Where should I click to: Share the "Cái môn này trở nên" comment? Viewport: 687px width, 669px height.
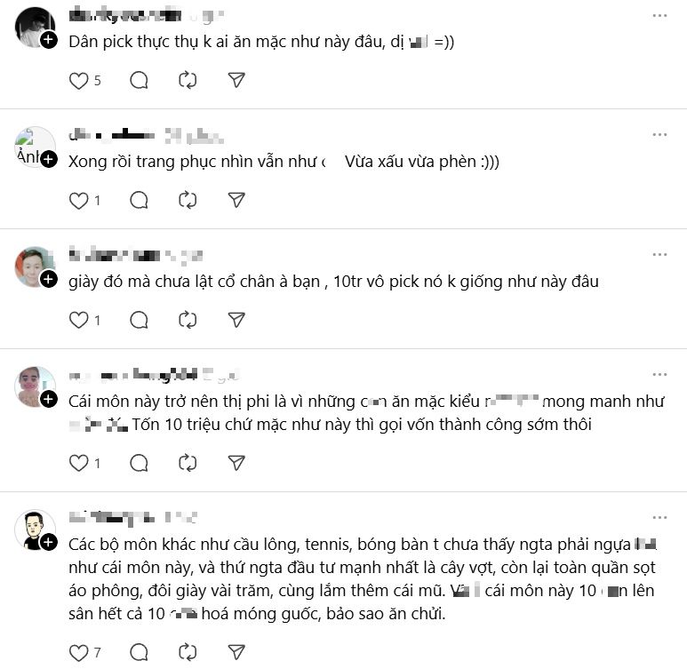(236, 463)
